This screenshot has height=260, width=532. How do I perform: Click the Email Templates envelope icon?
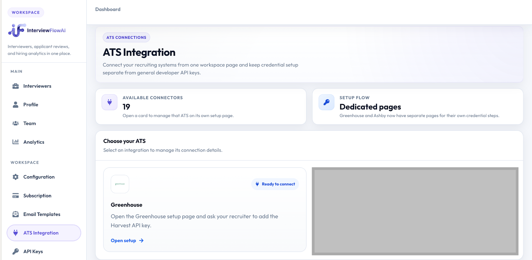pos(16,214)
